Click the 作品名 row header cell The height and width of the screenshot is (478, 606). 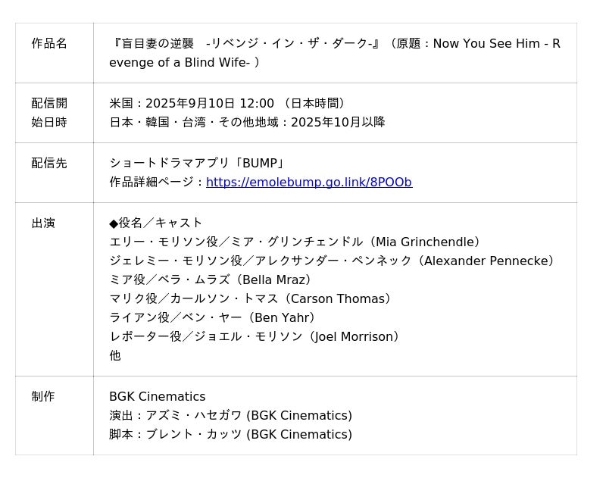pos(49,44)
